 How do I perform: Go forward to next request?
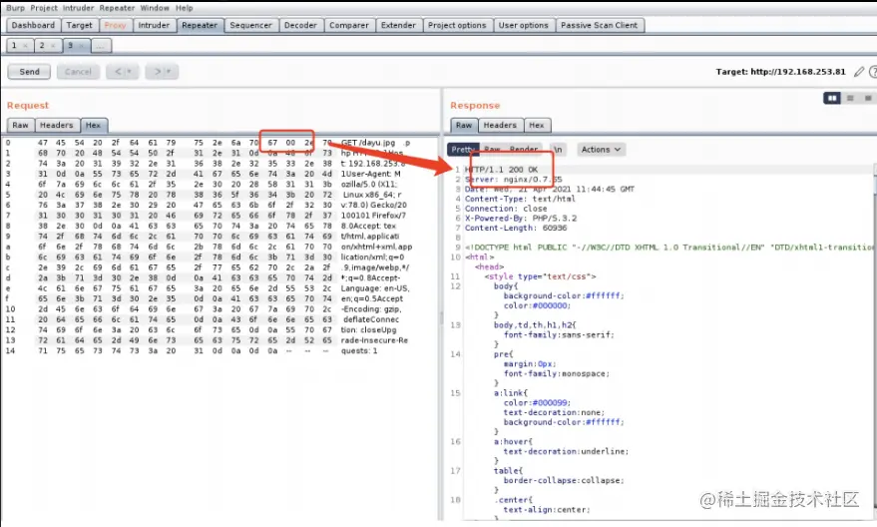[x=158, y=72]
